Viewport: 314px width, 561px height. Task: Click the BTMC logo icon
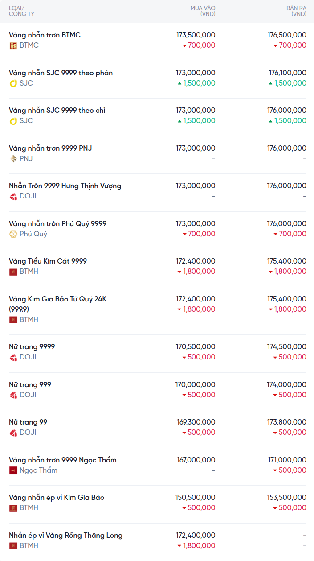point(13,45)
